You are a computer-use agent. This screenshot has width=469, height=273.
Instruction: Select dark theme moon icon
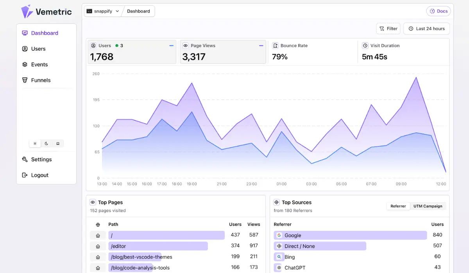(x=46, y=143)
